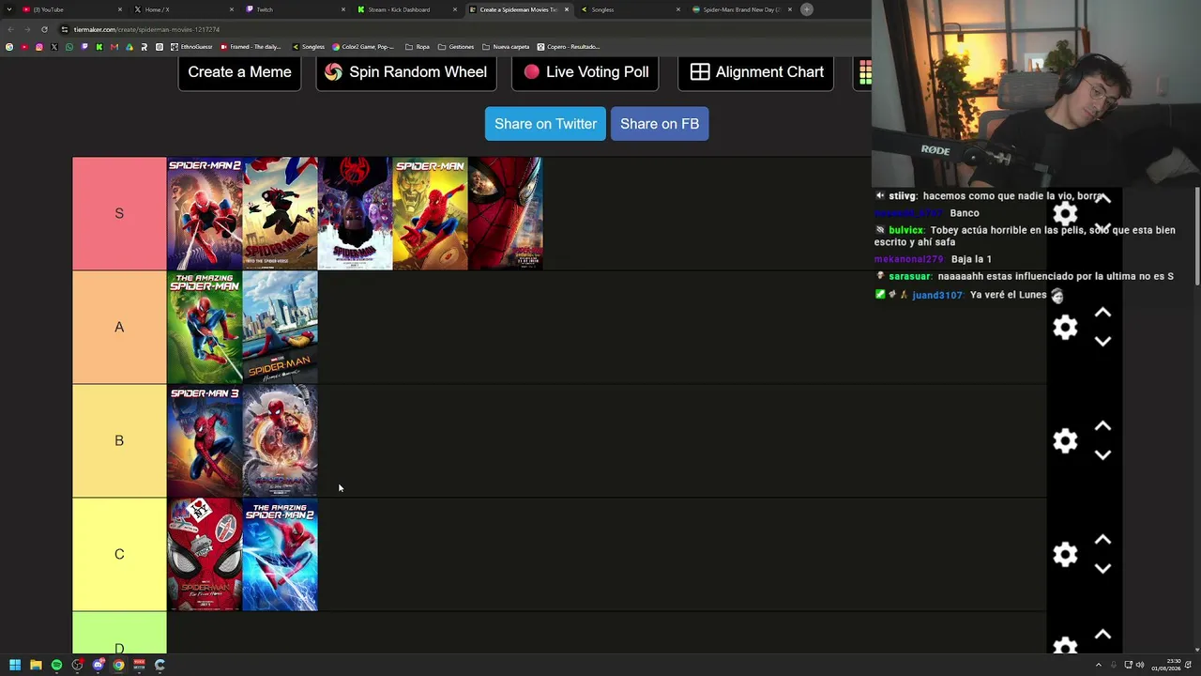Move the C tier row down

pos(1102,569)
